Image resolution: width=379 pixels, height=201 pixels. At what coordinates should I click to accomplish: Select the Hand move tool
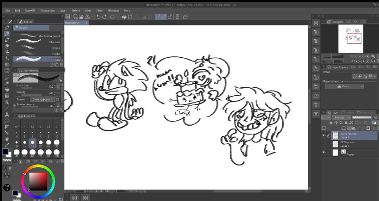point(7,139)
